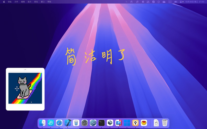
Task: Open the 编辑 menu
Action: coord(23,2)
